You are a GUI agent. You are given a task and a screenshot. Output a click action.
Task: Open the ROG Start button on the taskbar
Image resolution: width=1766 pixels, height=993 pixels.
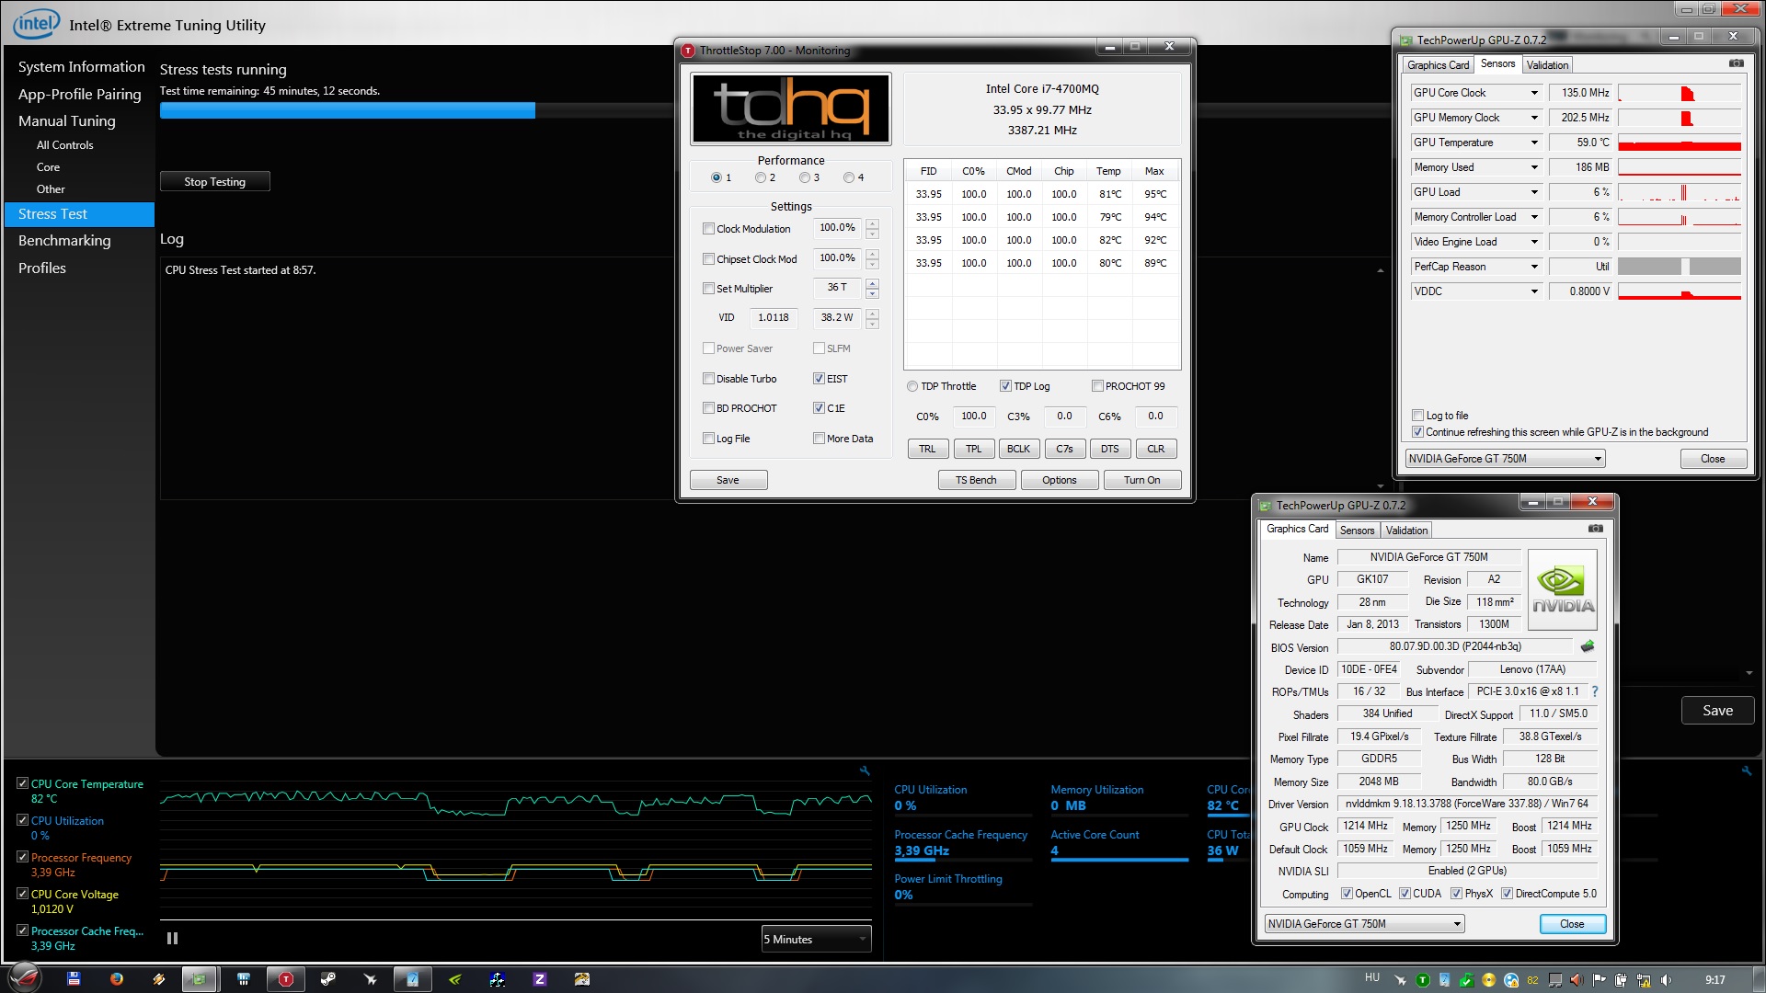point(26,977)
